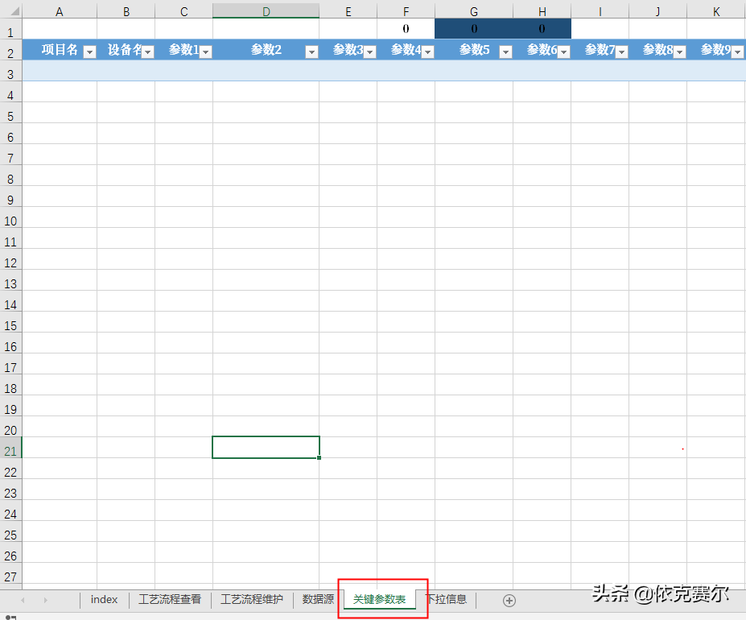
Task: Click the 项目名 header cell text
Action: coord(60,50)
